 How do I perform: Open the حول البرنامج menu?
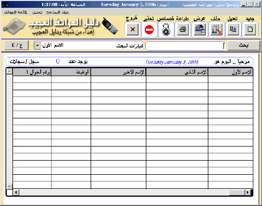[x=57, y=13]
